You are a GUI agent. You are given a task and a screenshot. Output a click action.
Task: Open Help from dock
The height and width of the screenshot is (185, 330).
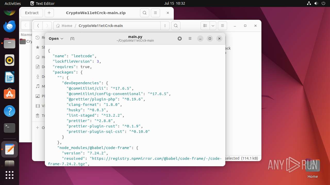coord(10,111)
